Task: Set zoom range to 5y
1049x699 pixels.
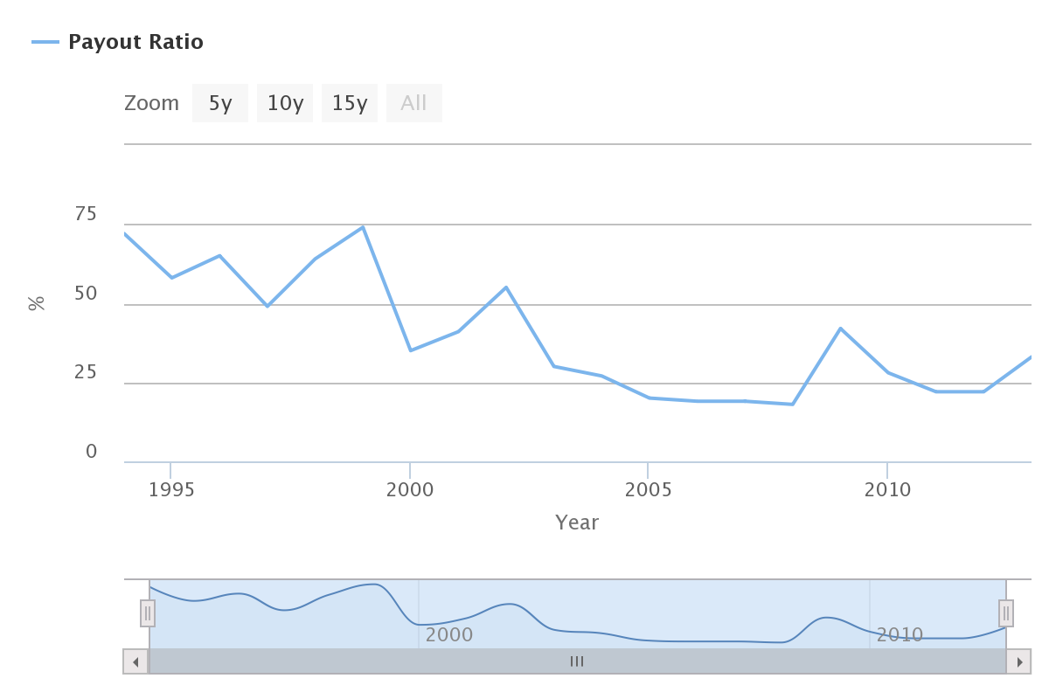Action: (x=220, y=103)
